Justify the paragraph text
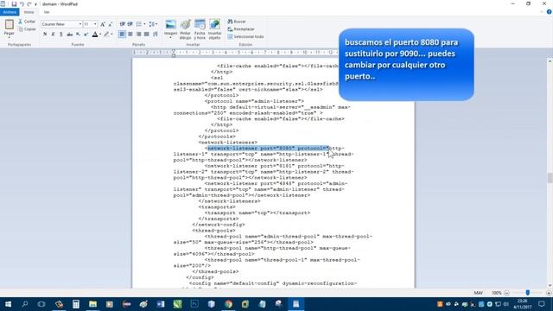The height and width of the screenshot is (311, 553). point(146,35)
